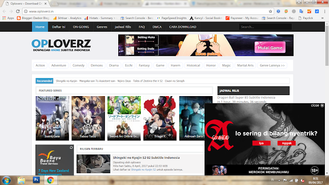Focus the site Search field
This screenshot has height=185, width=329.
click(x=265, y=27)
